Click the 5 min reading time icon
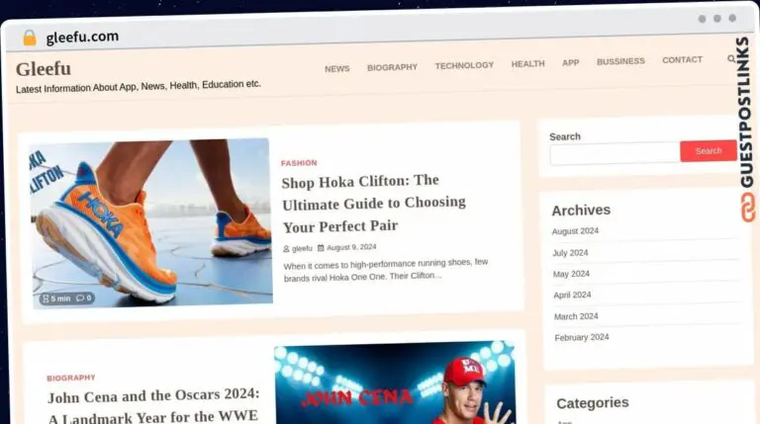760x424 pixels. click(x=46, y=298)
